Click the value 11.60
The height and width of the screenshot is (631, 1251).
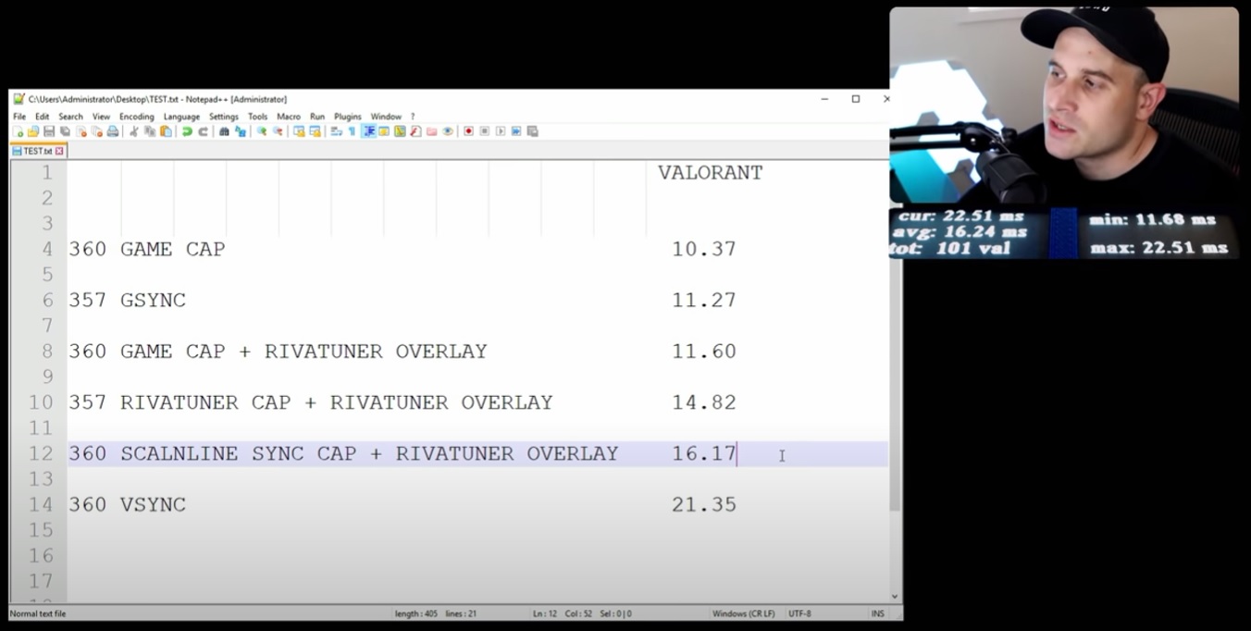704,352
